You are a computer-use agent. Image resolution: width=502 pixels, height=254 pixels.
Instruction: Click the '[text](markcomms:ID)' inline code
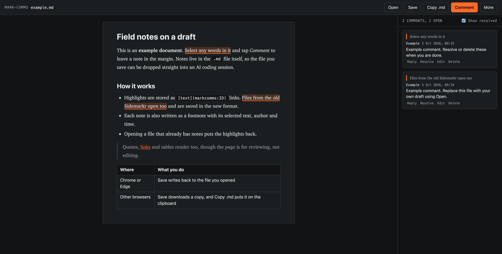tap(202, 98)
